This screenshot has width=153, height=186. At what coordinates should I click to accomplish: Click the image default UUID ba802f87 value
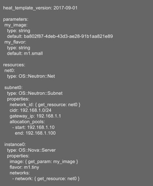pyautogui.click(x=68, y=36)
